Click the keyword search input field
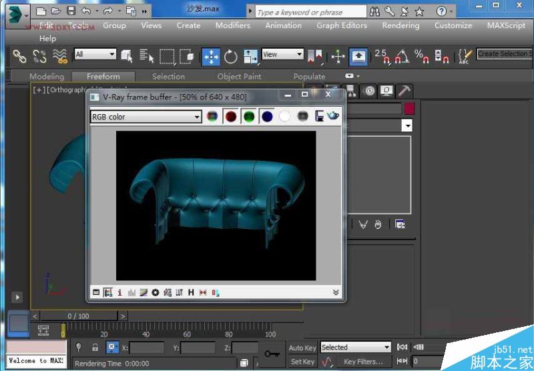The height and width of the screenshot is (371, 534). point(310,12)
